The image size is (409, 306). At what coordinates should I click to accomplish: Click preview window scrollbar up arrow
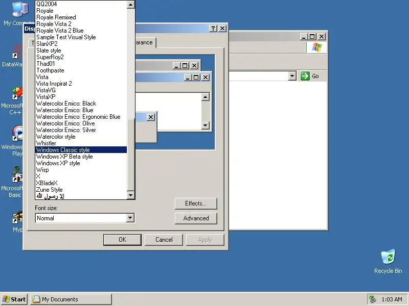[206, 97]
